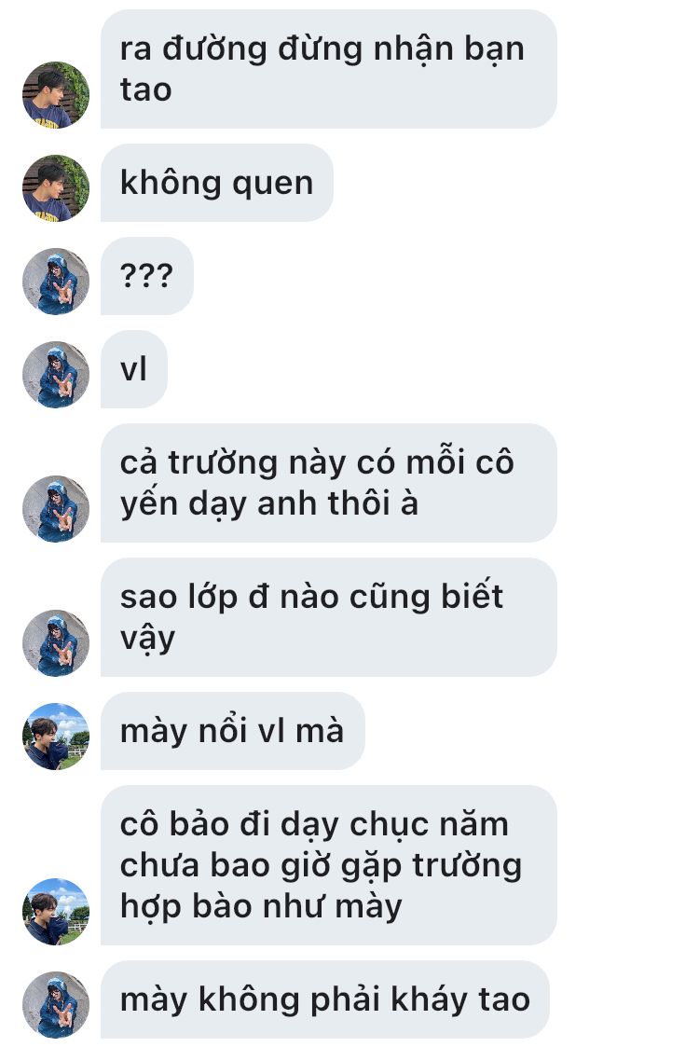Select the "mày nổi vl mà" bubble

click(232, 731)
